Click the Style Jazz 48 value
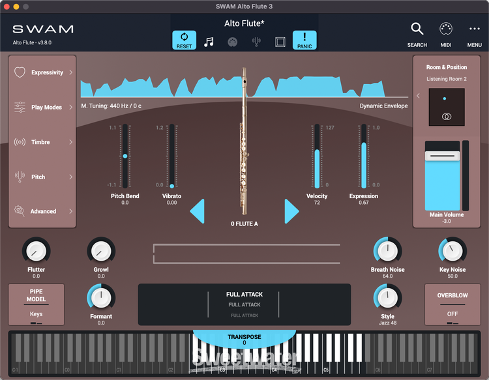 388,323
